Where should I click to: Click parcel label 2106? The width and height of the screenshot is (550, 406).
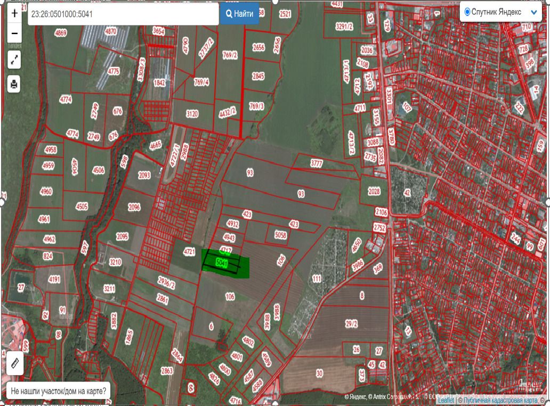tap(381, 212)
